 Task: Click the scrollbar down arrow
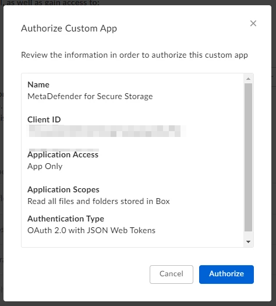pos(248,242)
